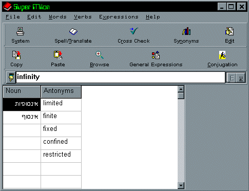Screen dimensions: 249x191
Task: Click the word input field containing infinity
Action: tap(121, 77)
